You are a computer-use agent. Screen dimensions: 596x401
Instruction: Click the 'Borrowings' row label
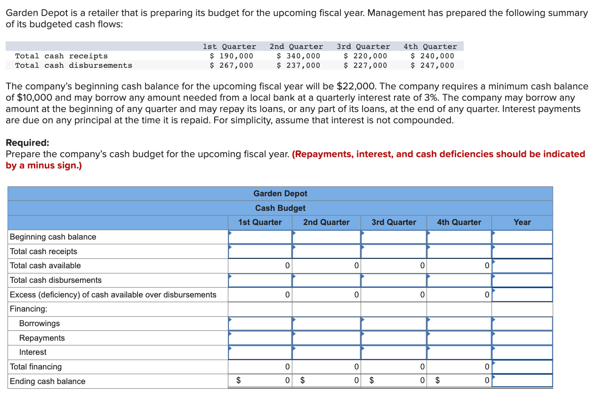[40, 323]
